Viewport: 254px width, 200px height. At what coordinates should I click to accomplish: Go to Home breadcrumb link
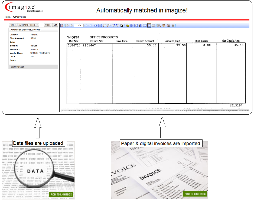click(x=8, y=17)
